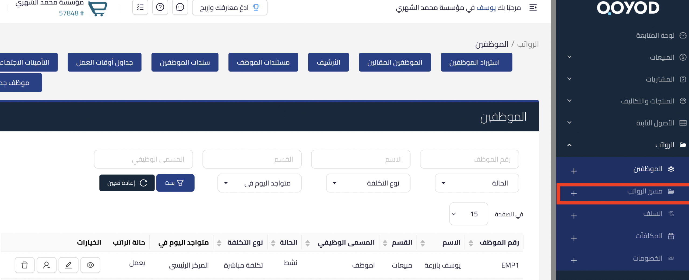Click the بحث search button
The width and height of the screenshot is (689, 280).
(175, 183)
